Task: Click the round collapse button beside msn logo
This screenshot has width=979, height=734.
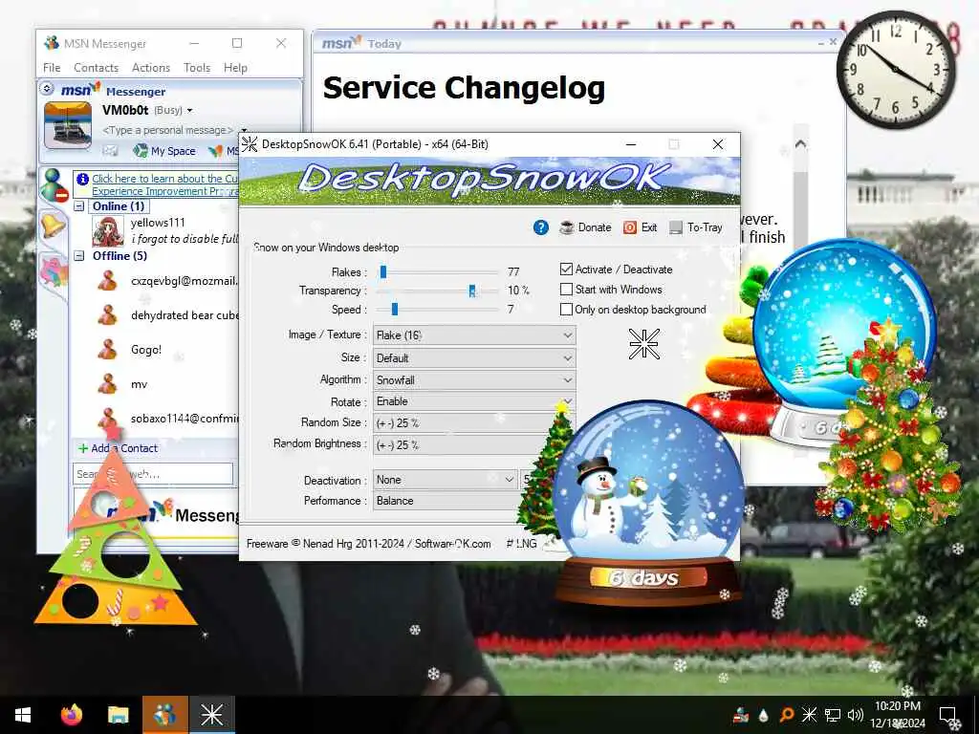Action: coord(47,89)
